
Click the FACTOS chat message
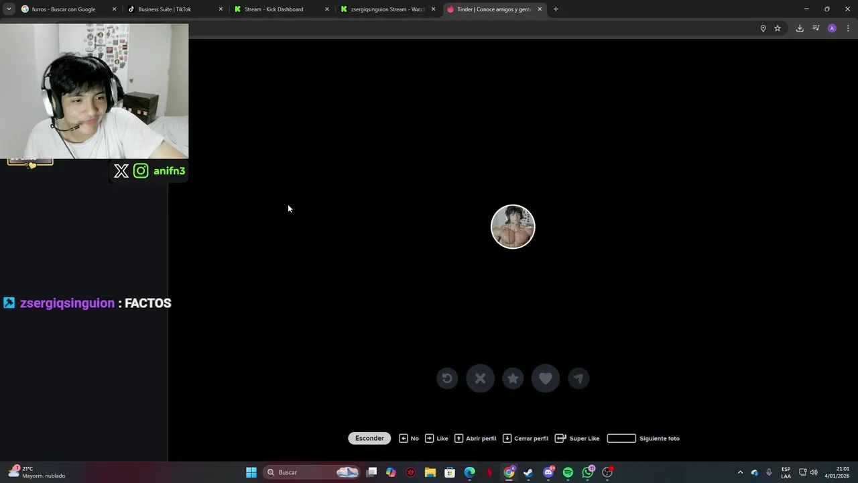[148, 303]
